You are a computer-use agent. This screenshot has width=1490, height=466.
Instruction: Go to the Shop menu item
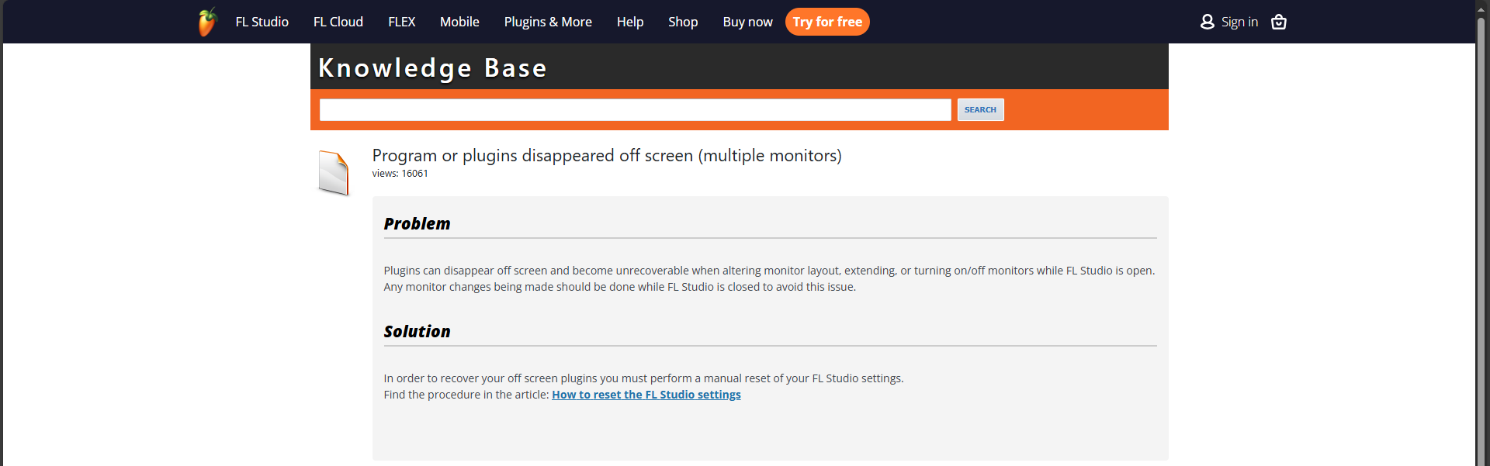pyautogui.click(x=683, y=22)
